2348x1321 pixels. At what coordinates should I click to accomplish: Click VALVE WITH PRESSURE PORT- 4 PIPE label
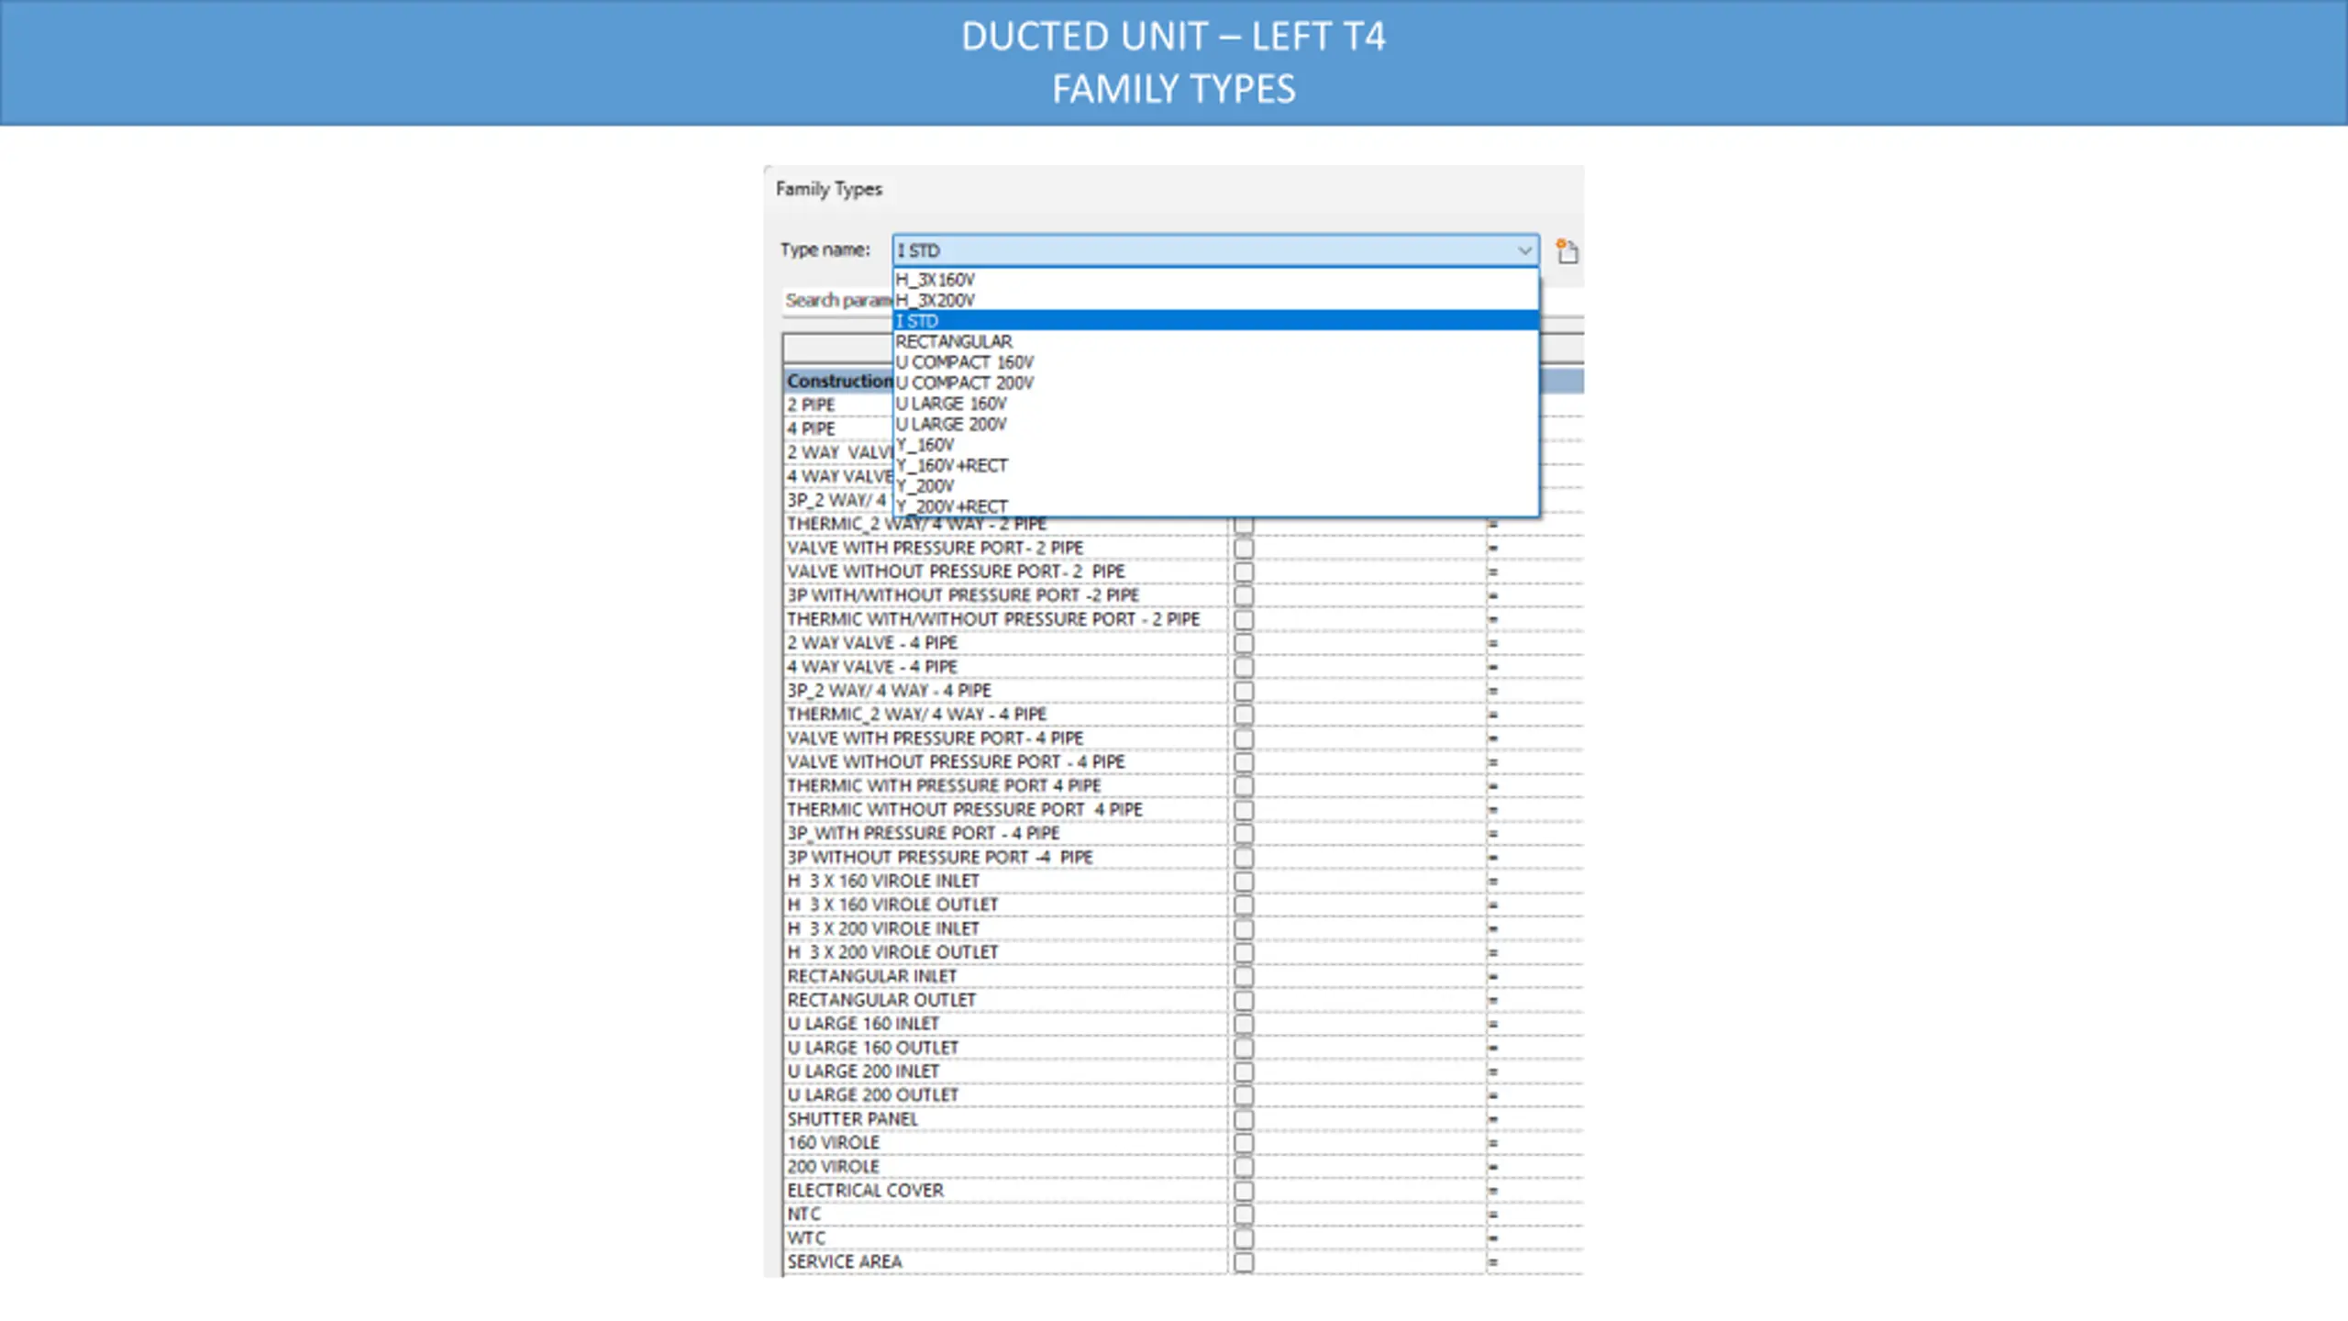point(935,738)
